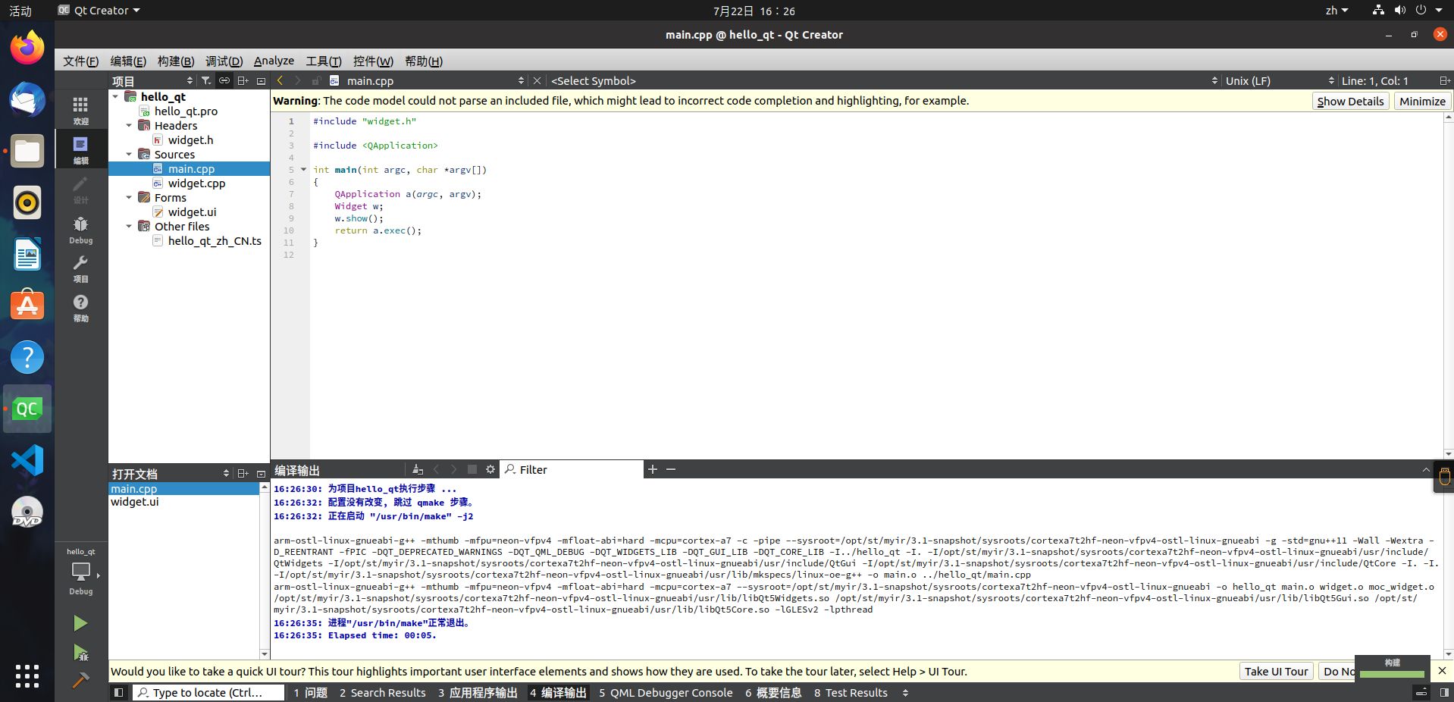Open the 帮助 (Help) mode

tap(80, 308)
